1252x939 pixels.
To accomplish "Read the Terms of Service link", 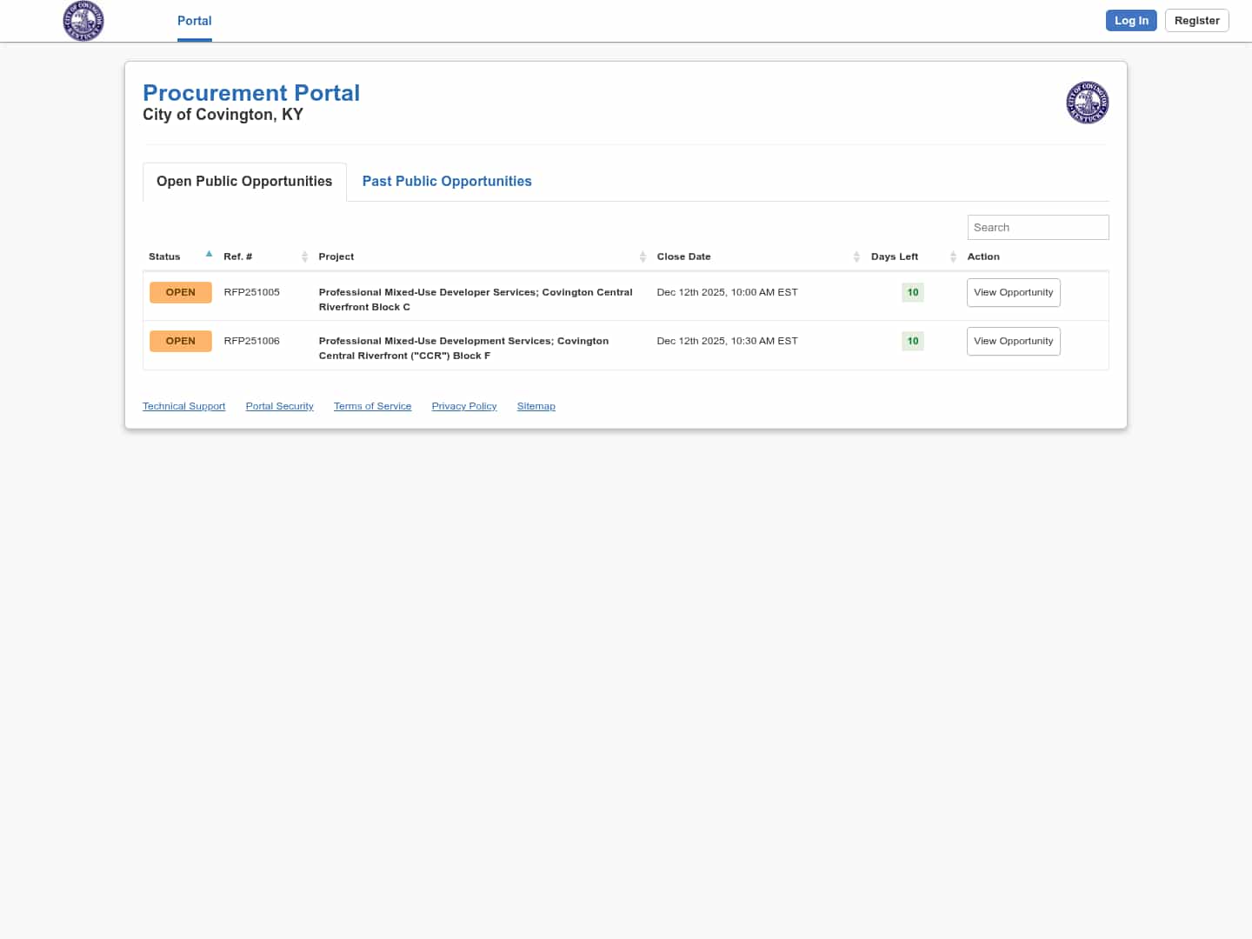I will tap(372, 406).
